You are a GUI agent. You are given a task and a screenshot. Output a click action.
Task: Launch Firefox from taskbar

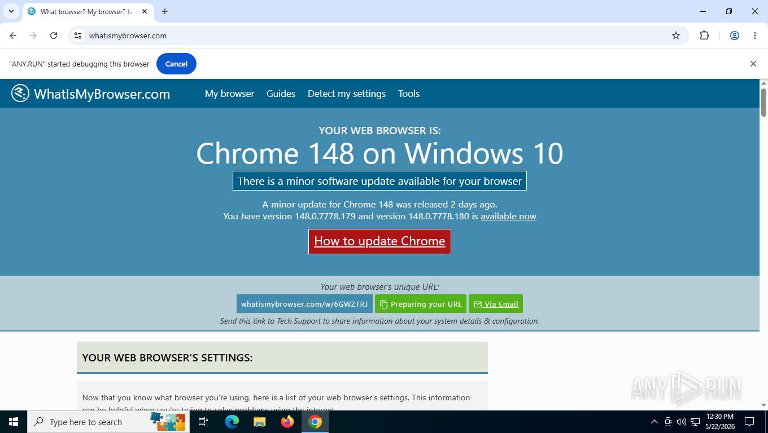287,422
